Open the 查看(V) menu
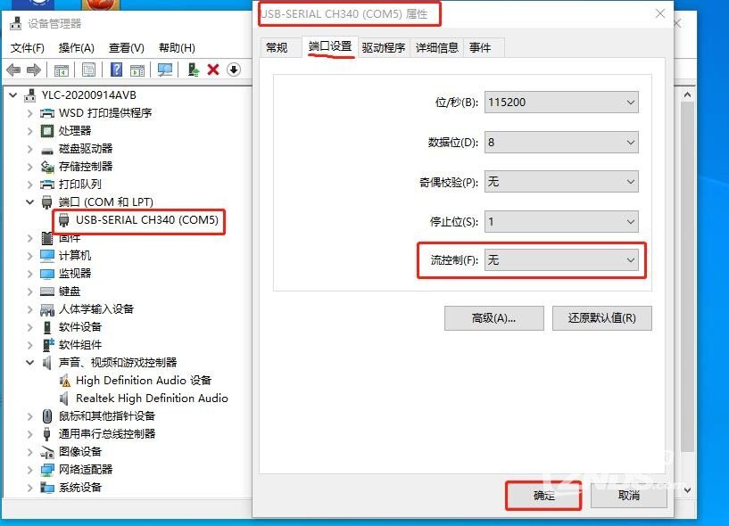Viewport: 729px width, 526px height. click(x=127, y=48)
